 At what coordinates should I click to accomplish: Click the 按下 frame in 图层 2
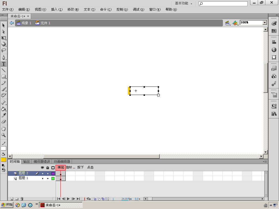pos(80,173)
